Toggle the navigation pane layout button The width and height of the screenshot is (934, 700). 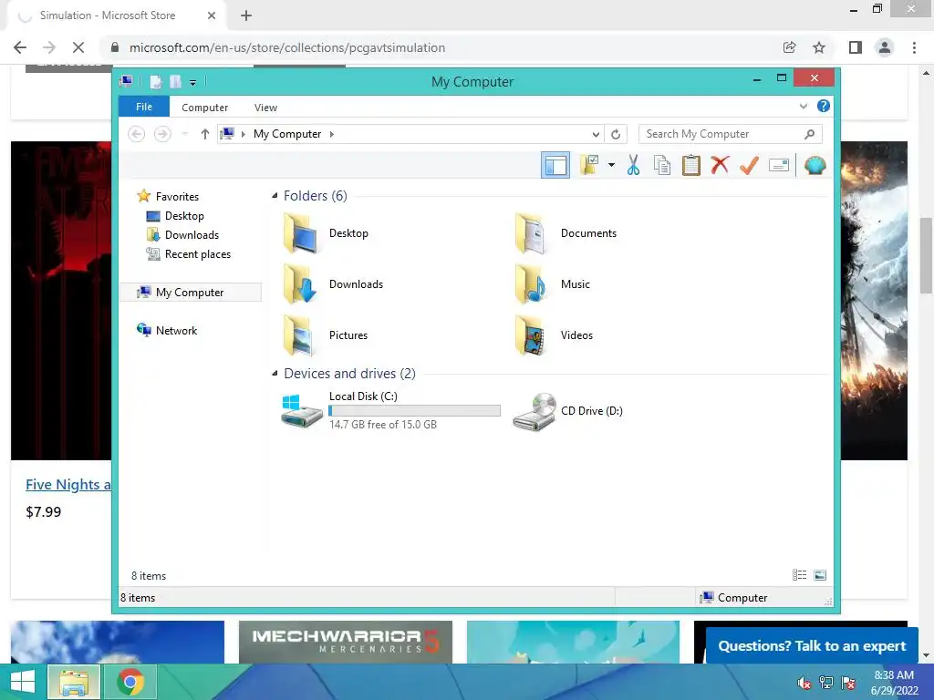click(x=555, y=165)
